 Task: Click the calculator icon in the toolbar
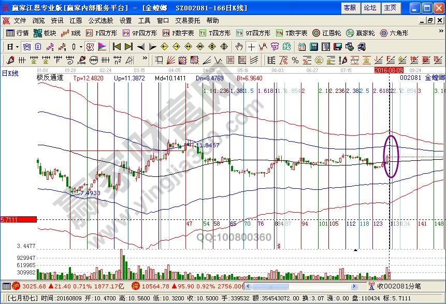click(313, 47)
